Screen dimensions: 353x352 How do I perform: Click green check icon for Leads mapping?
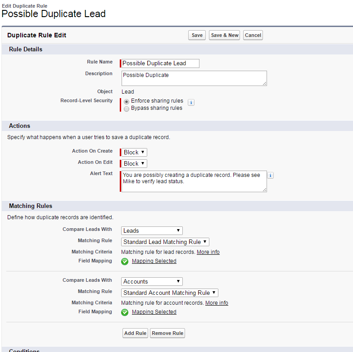pyautogui.click(x=125, y=262)
